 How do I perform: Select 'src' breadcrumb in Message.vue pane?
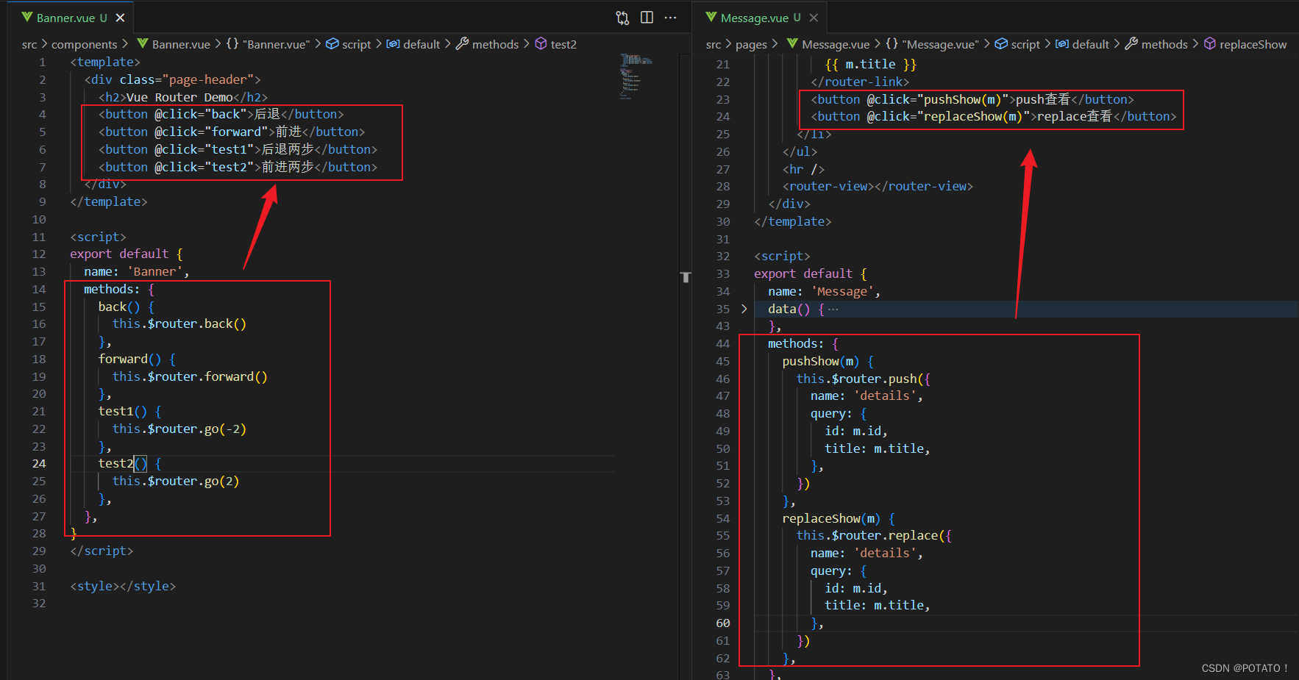tap(713, 44)
